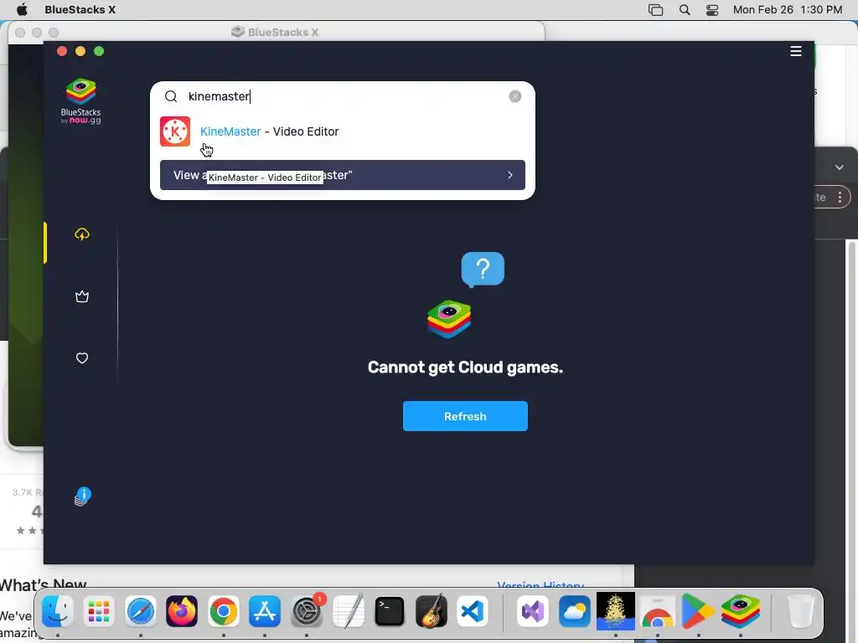Open Terminal from the dock
Viewport: 858px width, 643px height.
(390, 611)
